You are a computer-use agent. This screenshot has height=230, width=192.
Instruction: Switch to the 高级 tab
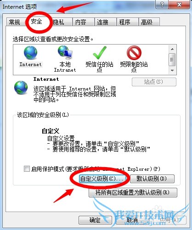coord(147,22)
